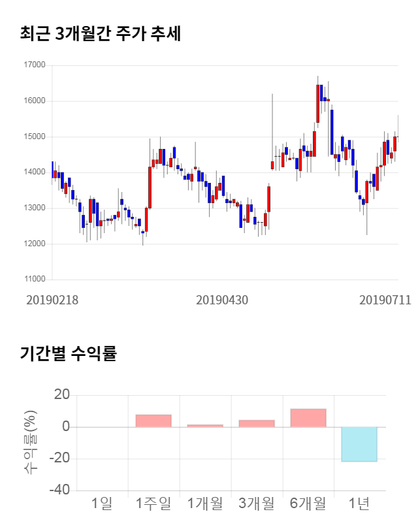Click the 20 label on the returns axis

62,395
